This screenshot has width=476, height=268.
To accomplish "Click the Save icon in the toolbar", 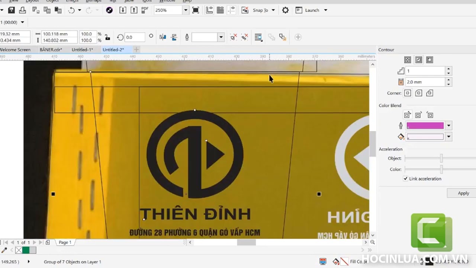I will click(x=12, y=10).
